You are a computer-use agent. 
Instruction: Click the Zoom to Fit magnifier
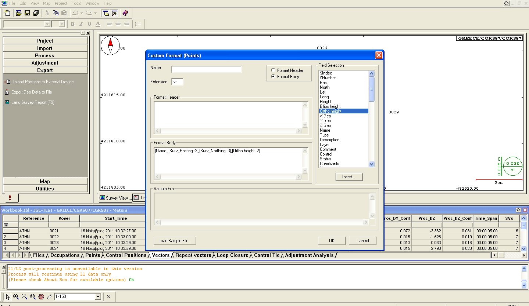pyautogui.click(x=33, y=296)
